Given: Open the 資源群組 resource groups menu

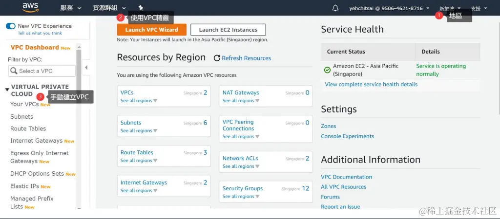Looking at the screenshot, I should [x=109, y=8].
